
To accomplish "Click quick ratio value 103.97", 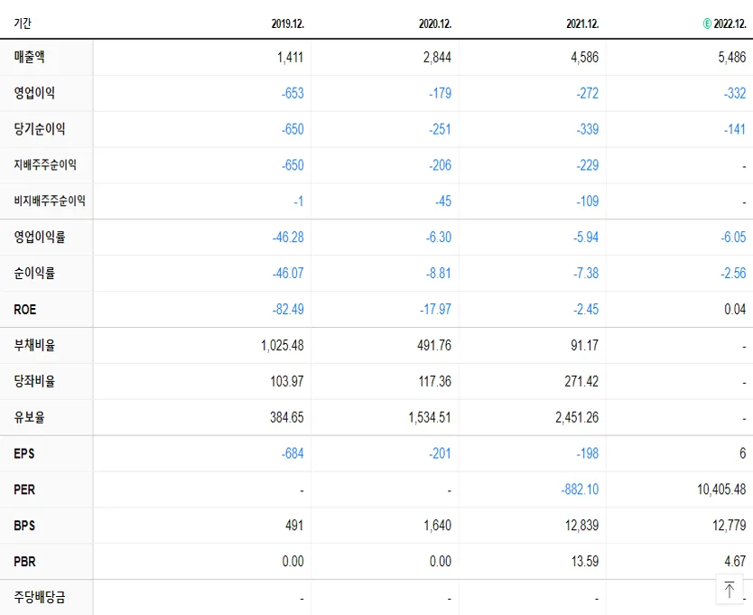I will pyautogui.click(x=287, y=381).
